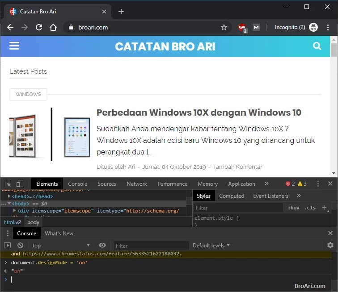The image size is (338, 292).
Task: Reload the broari.com page
Action: pos(39,27)
